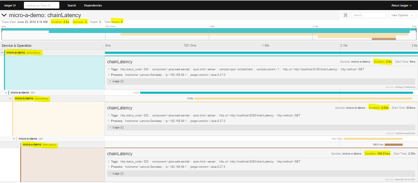
Task: Open the keyboard shortcuts help icon
Action: click(345, 15)
